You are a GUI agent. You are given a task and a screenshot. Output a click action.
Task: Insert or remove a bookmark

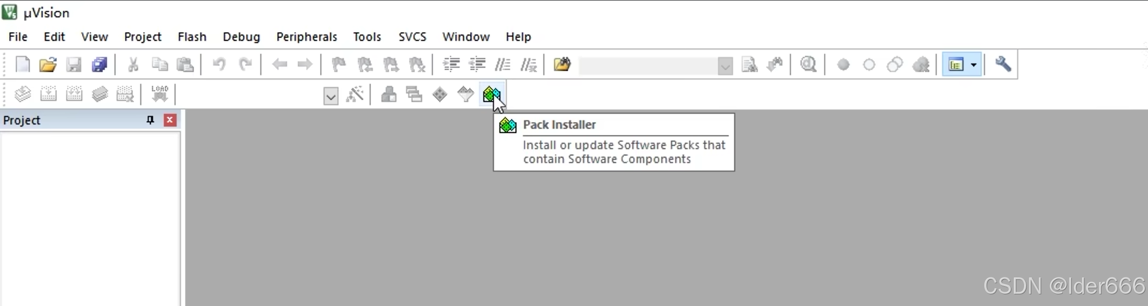[339, 65]
